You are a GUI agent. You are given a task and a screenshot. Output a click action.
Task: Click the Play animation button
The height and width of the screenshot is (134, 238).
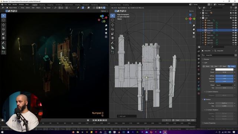(x=101, y=120)
